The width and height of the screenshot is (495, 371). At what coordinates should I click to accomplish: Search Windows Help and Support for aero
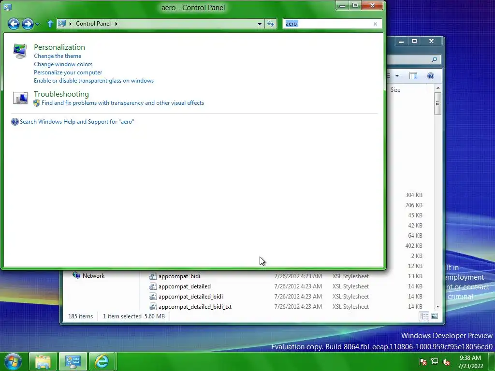point(77,122)
